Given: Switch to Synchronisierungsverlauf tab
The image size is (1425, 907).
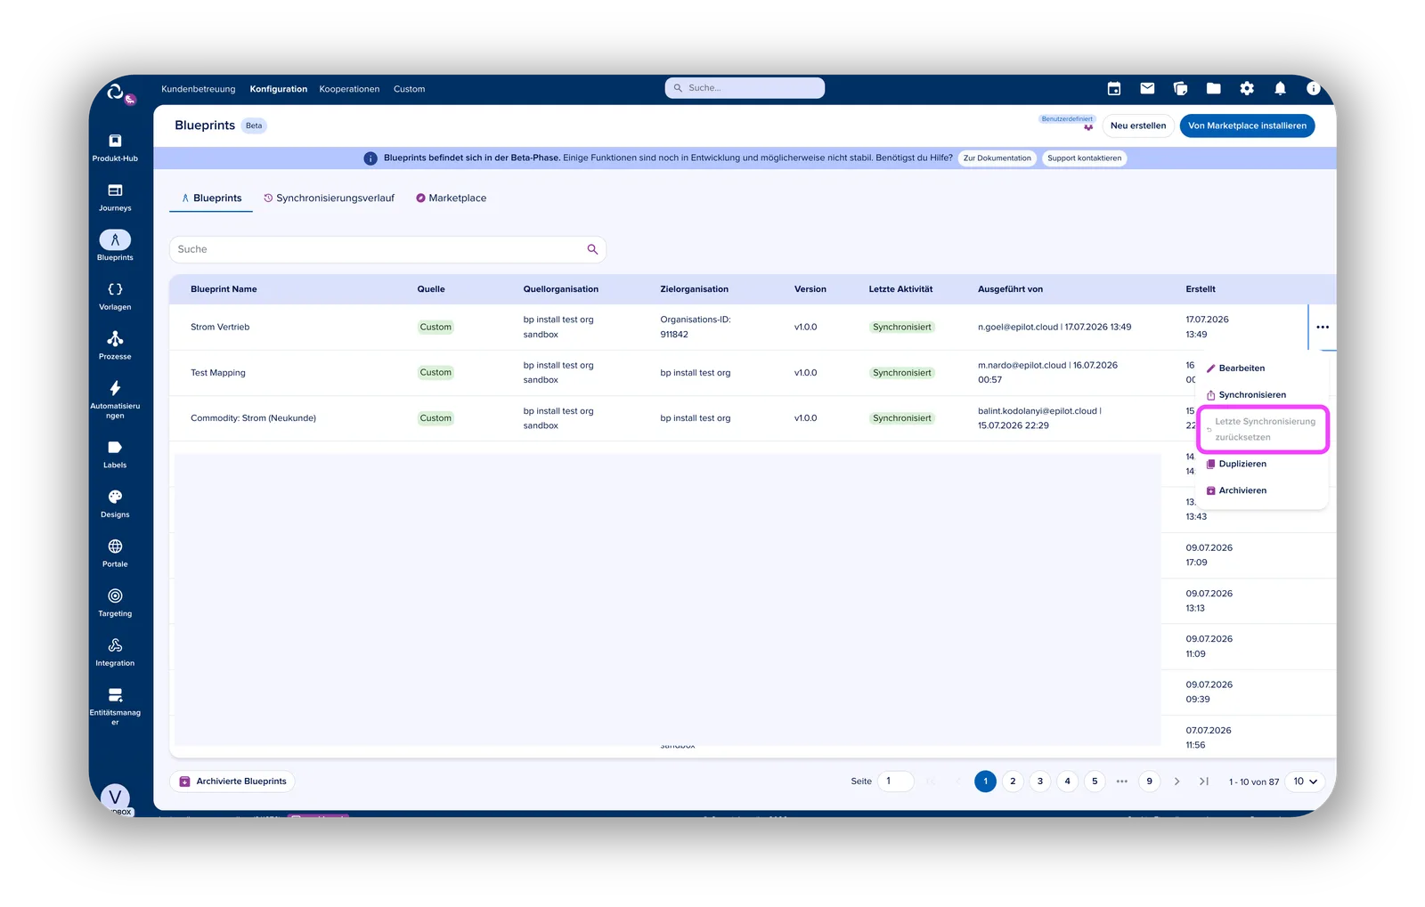Looking at the screenshot, I should pyautogui.click(x=329, y=198).
